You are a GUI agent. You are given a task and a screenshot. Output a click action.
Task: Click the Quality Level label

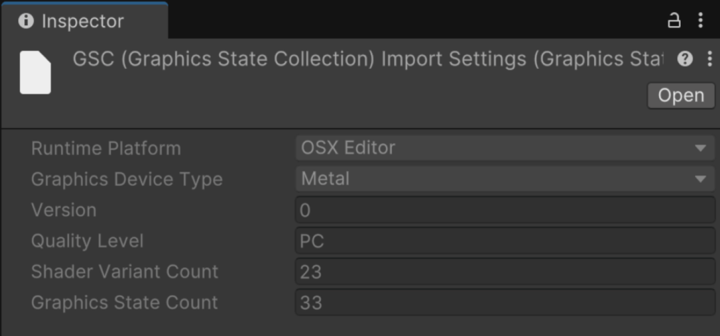(x=88, y=241)
